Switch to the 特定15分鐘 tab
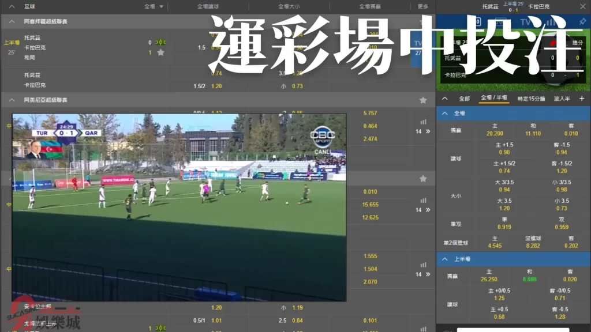The image size is (591, 332). coord(530,99)
